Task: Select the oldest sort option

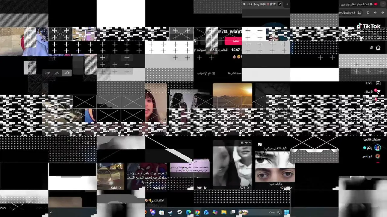Action: (47, 73)
